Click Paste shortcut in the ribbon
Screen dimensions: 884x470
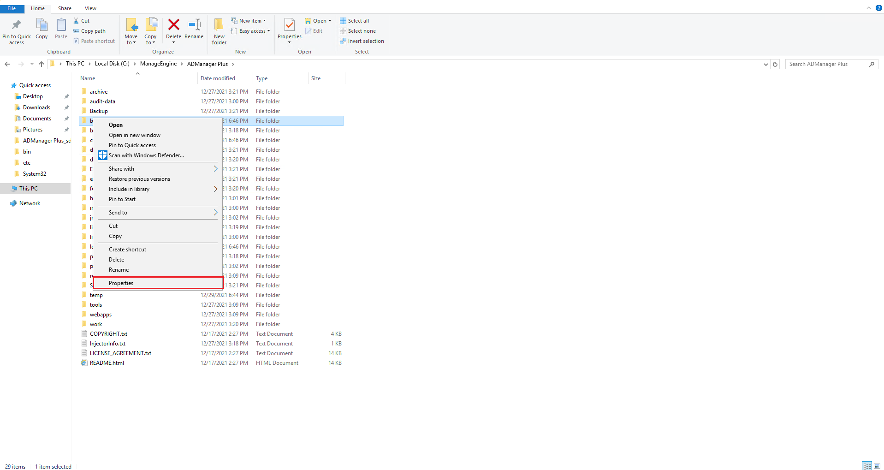click(x=94, y=41)
